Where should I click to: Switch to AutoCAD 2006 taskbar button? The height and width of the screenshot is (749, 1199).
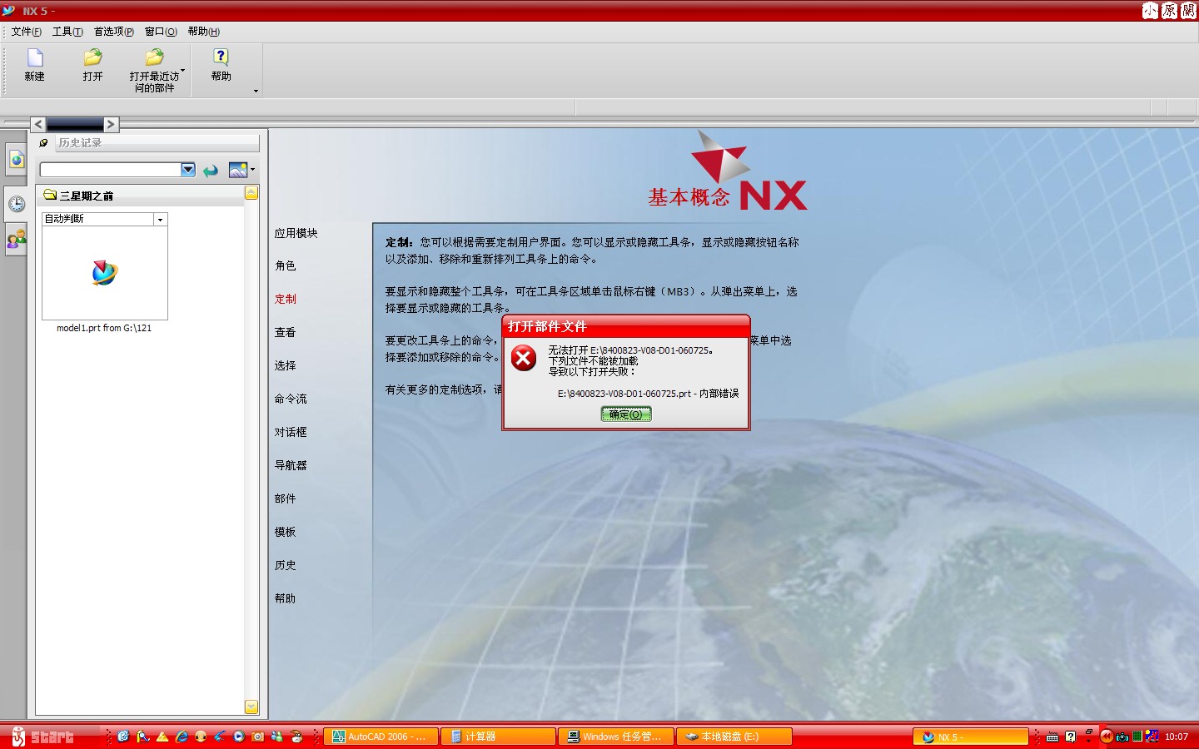tap(381, 737)
